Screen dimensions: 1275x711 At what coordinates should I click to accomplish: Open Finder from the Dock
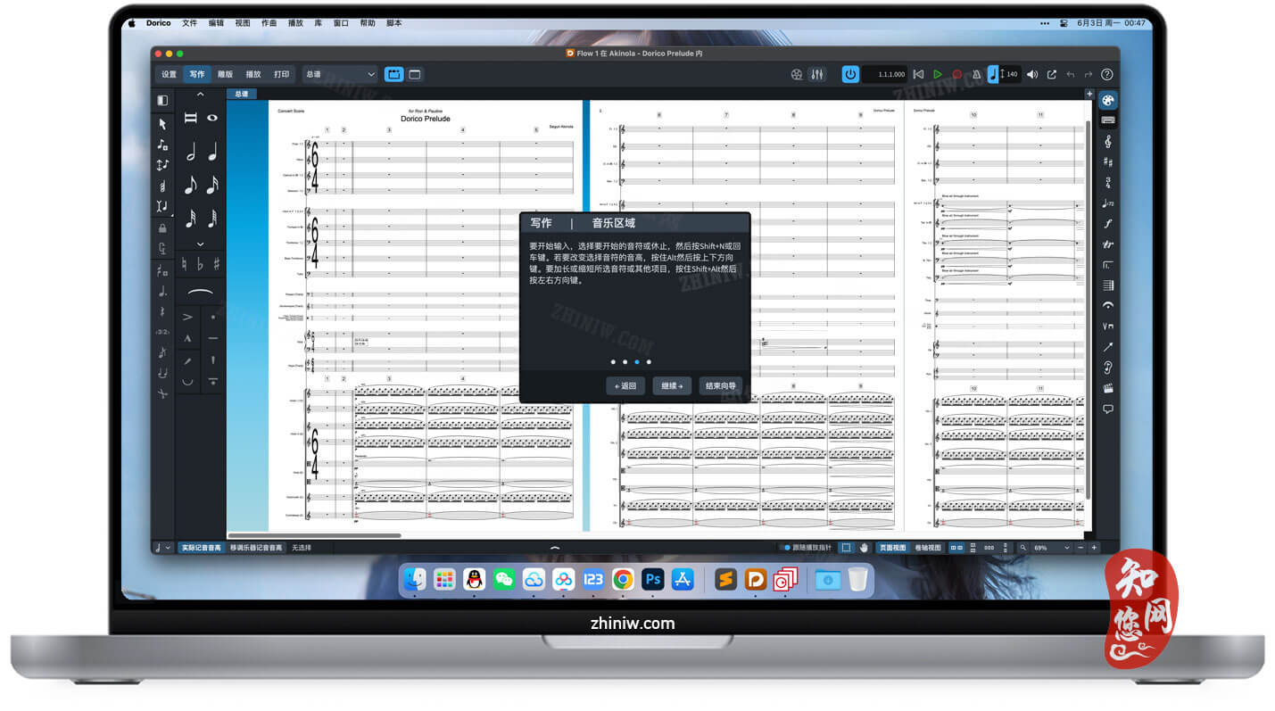(x=414, y=580)
